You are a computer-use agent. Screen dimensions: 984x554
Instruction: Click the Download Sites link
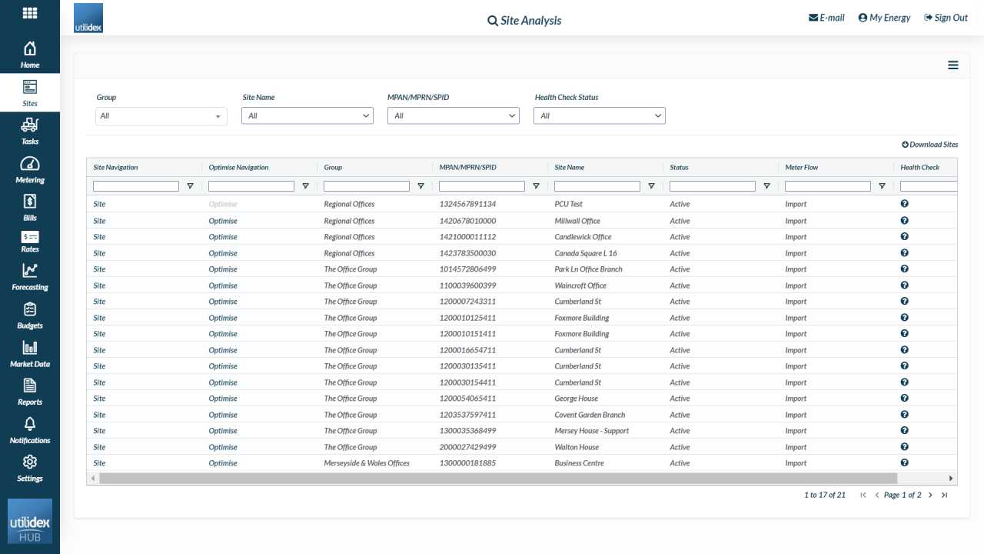pyautogui.click(x=930, y=145)
